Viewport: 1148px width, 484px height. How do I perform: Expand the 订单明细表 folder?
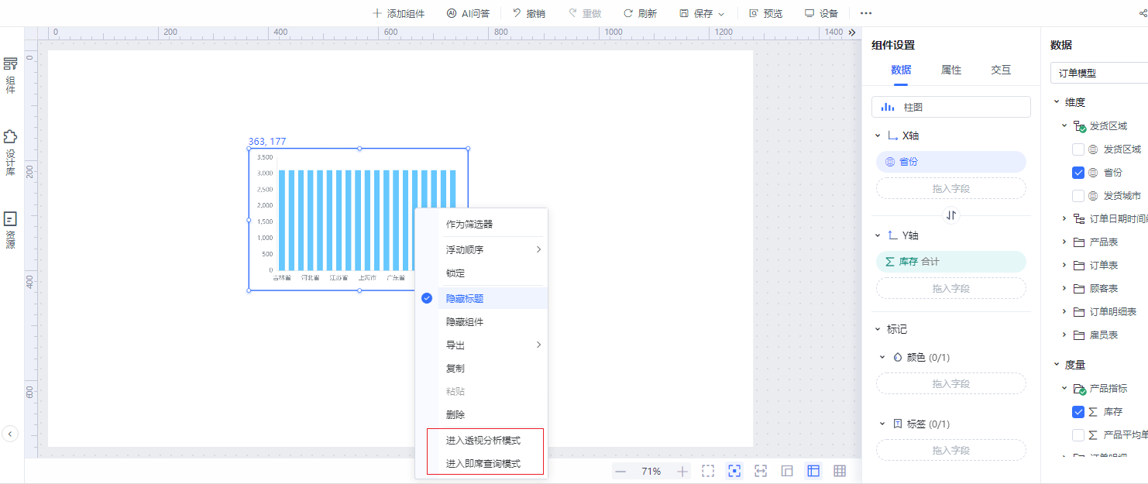click(x=1064, y=312)
